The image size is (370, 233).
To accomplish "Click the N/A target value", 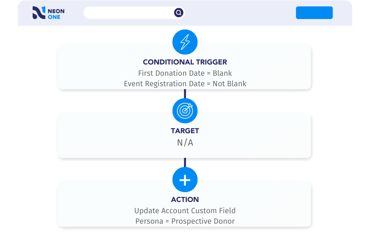I will (185, 143).
